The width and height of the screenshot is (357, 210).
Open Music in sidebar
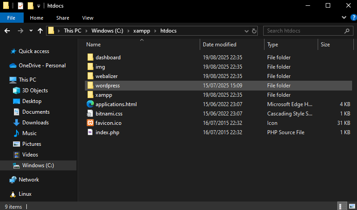[x=29, y=133]
